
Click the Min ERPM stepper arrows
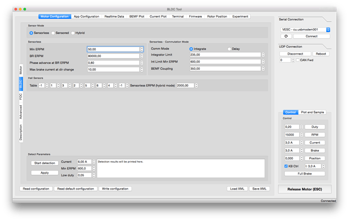[142, 49]
